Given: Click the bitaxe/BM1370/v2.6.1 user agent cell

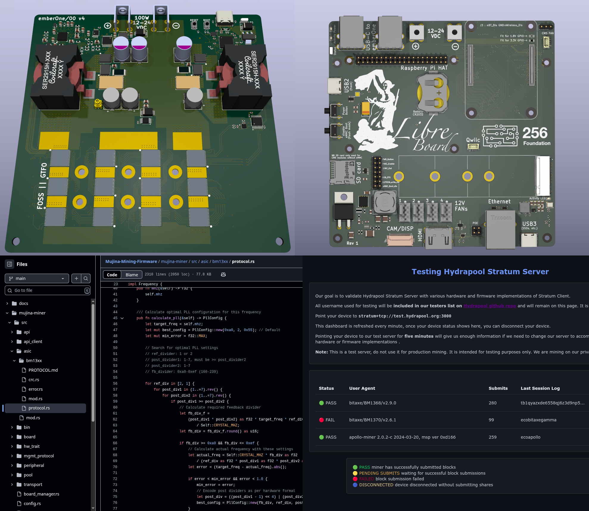Looking at the screenshot, I should point(373,420).
